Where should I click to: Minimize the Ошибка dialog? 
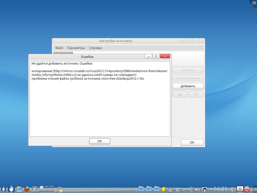click(x=149, y=56)
